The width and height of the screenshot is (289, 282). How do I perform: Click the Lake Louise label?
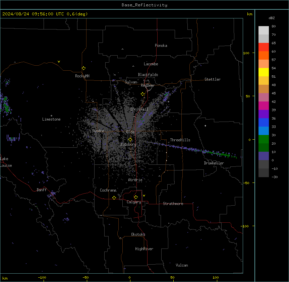(x=6, y=162)
